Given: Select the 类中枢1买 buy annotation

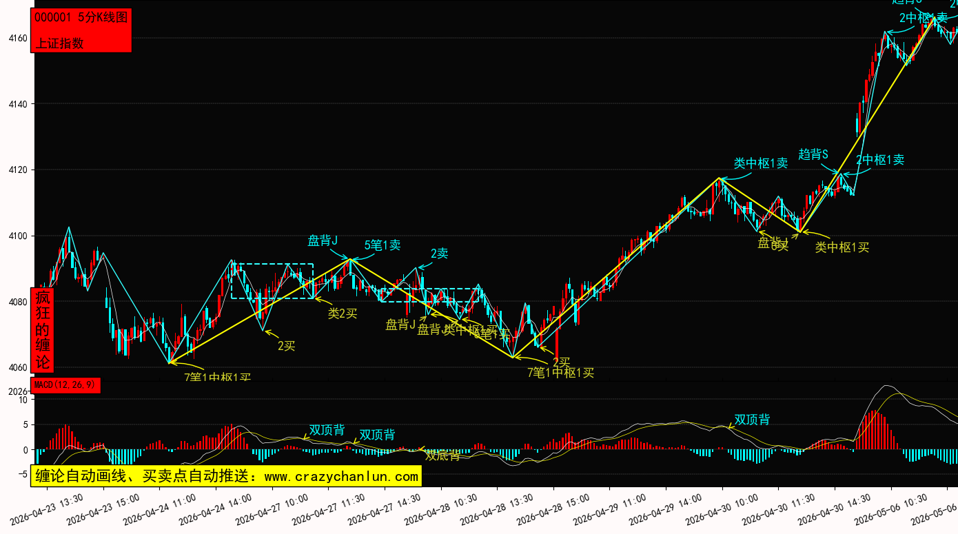Looking at the screenshot, I should (842, 247).
